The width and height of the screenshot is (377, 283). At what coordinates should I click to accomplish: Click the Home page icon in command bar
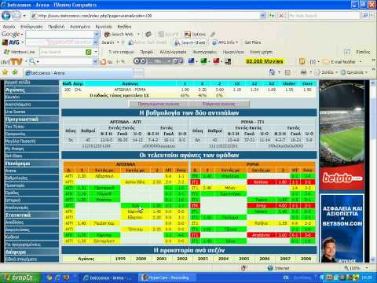pos(272,72)
